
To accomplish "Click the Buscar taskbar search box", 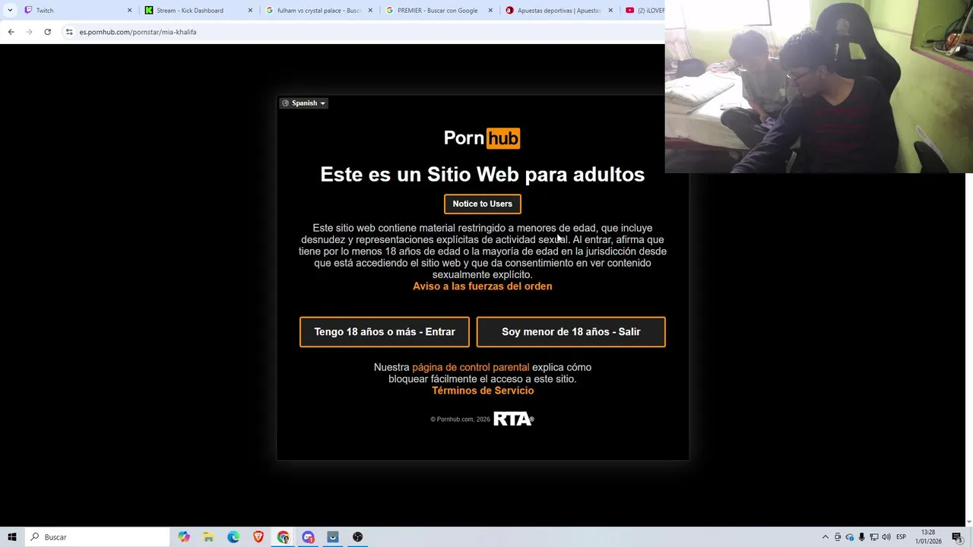I will [x=97, y=537].
